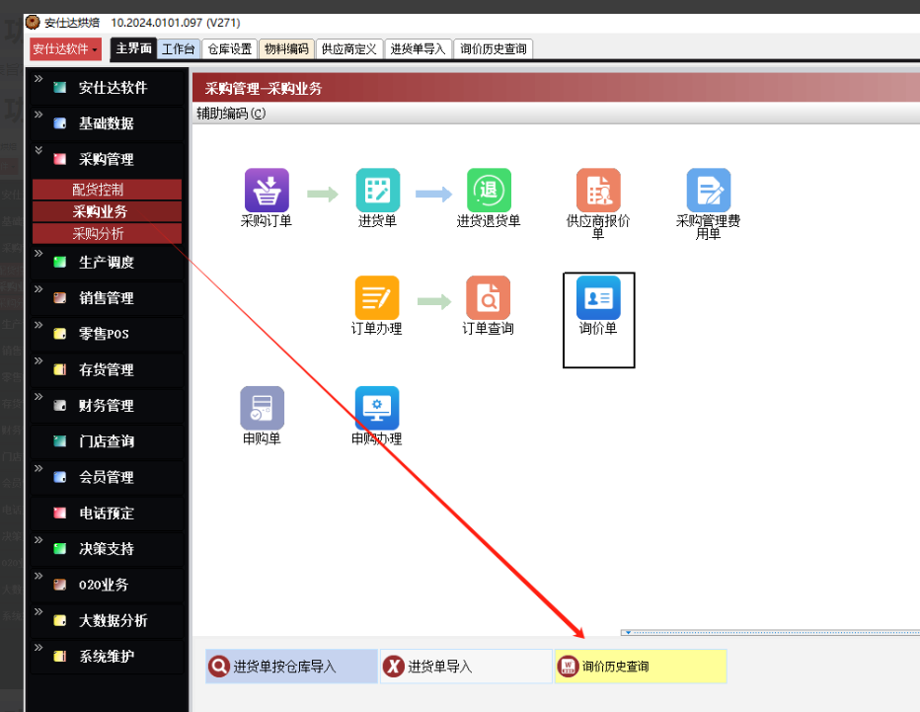Switch to the 主界面 tab

pyautogui.click(x=134, y=48)
